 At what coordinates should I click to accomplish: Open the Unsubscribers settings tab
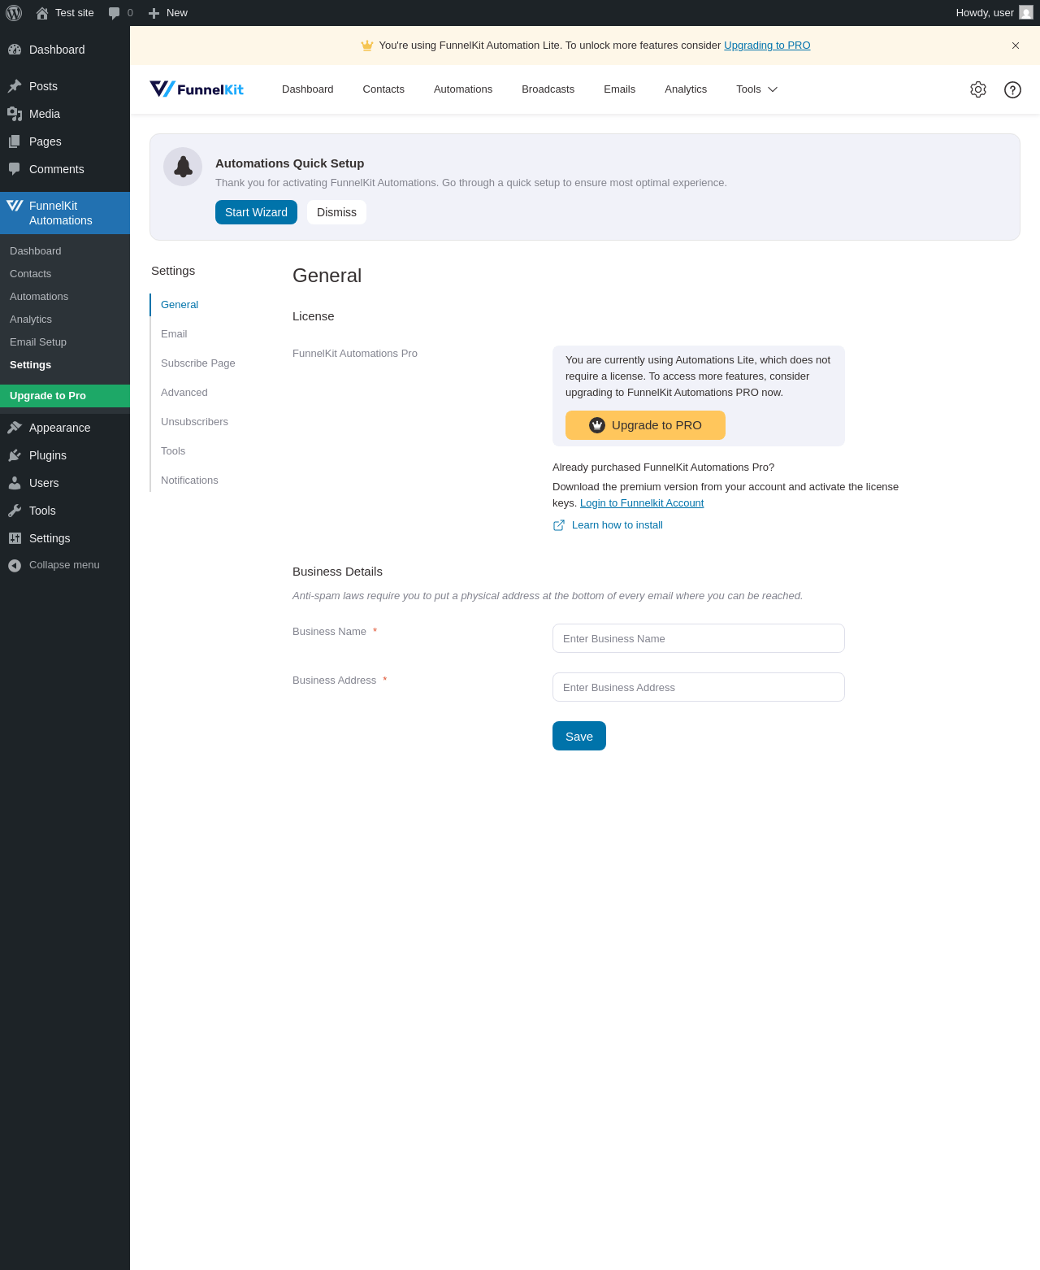pos(195,422)
